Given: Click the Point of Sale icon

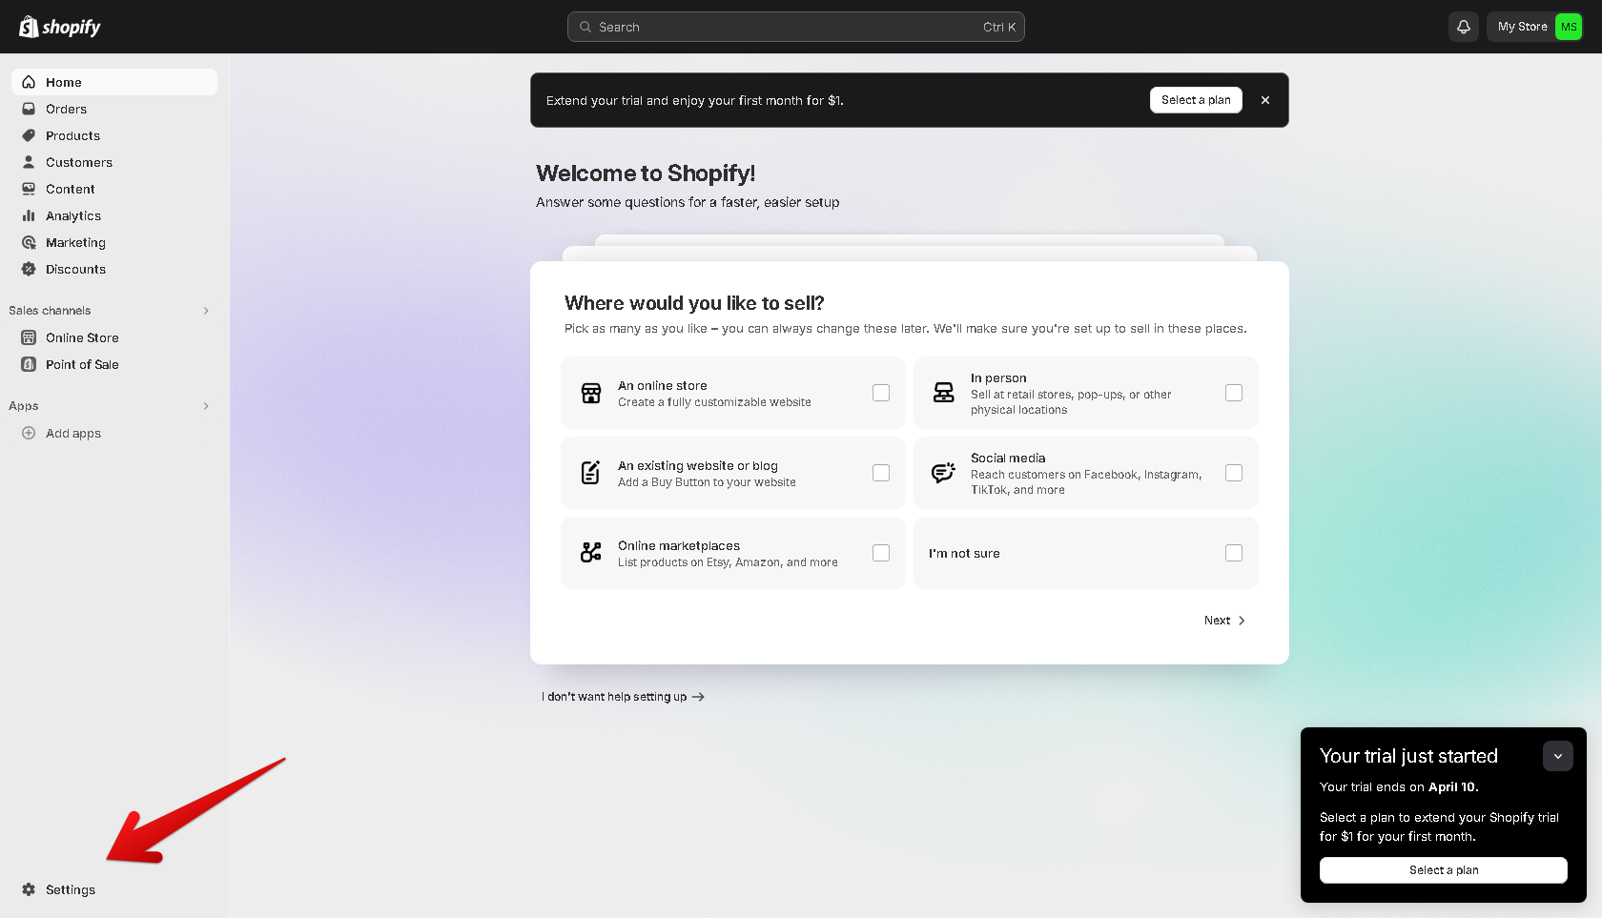Looking at the screenshot, I should pyautogui.click(x=29, y=364).
